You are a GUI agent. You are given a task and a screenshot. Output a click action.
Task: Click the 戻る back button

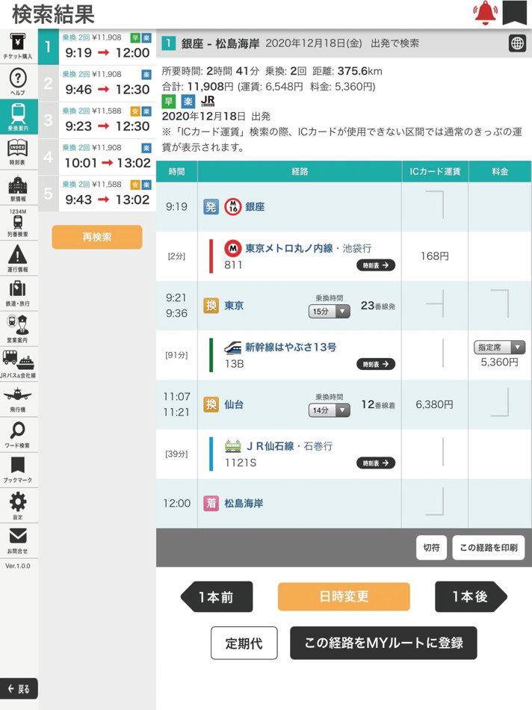(19, 689)
